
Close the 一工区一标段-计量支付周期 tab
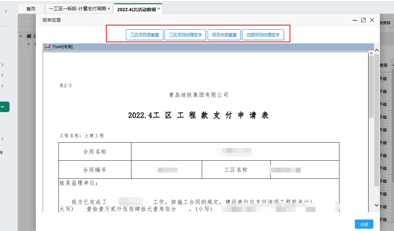(109, 9)
